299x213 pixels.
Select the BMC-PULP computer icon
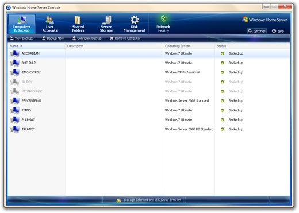click(15, 63)
